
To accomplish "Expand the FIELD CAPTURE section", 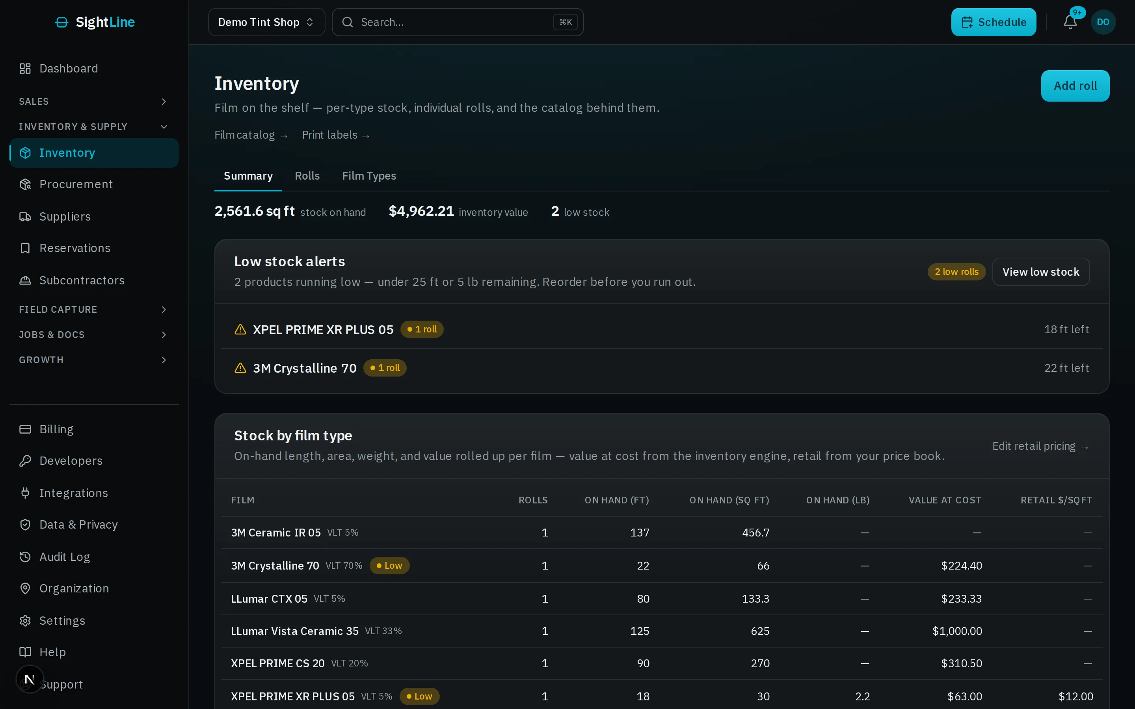I will 94,310.
